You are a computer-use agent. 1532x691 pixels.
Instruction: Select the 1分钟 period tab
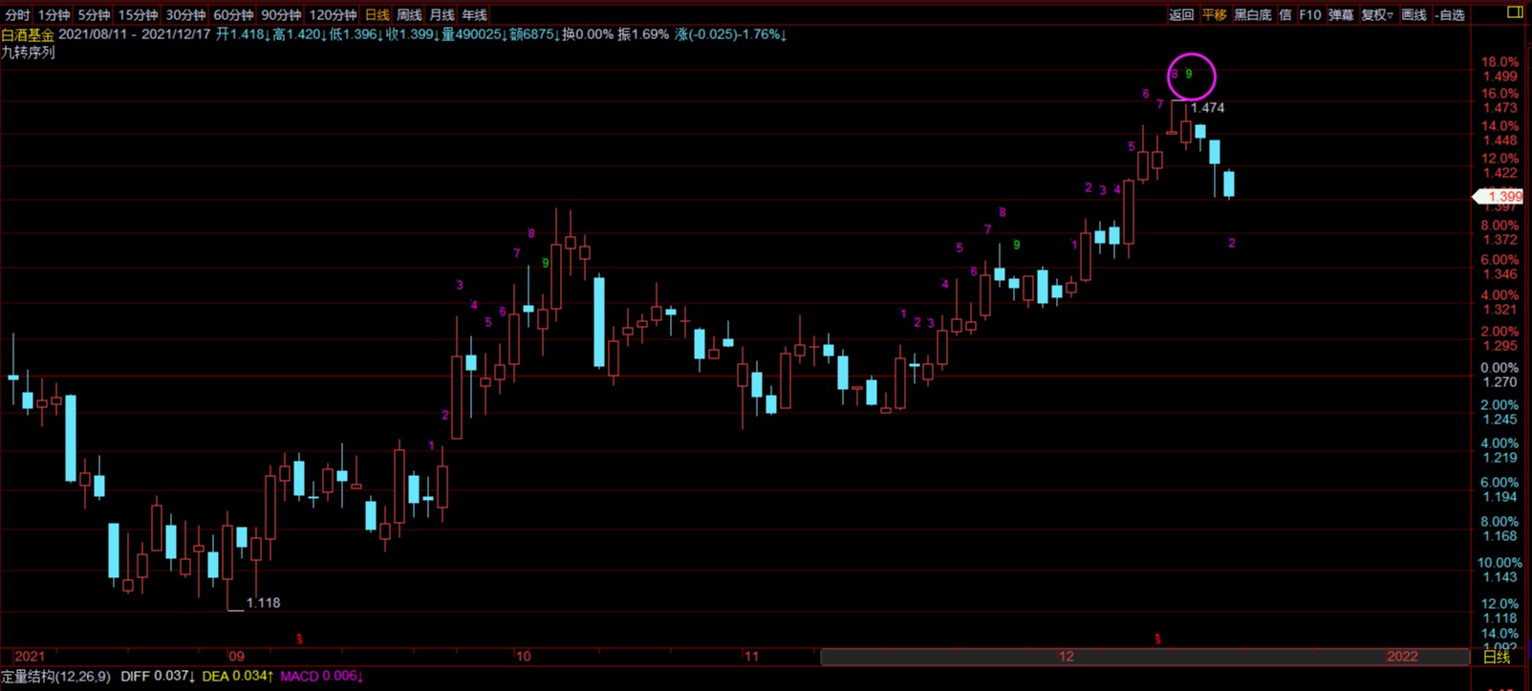click(54, 15)
